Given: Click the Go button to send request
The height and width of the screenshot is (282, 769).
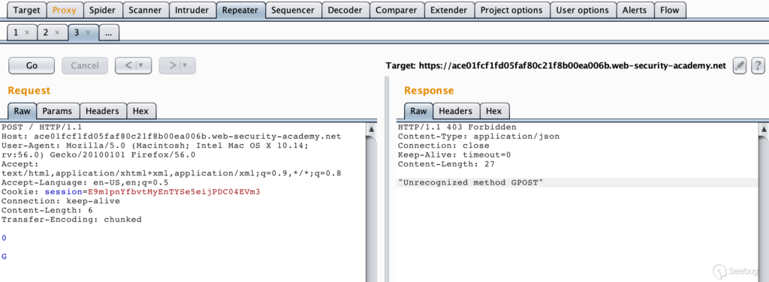Looking at the screenshot, I should [32, 65].
